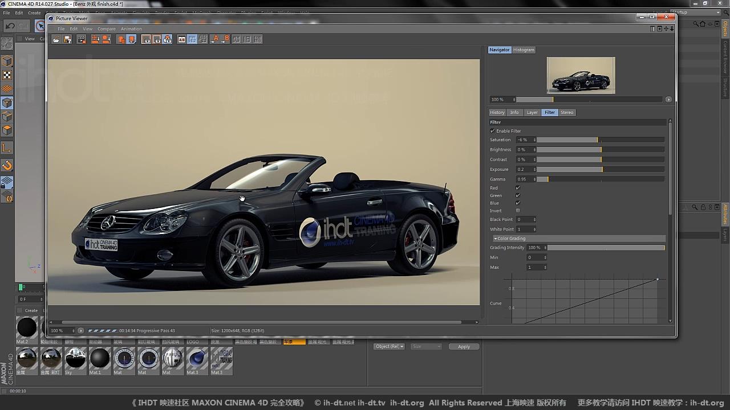Open the Edit menu in Picture Viewer

[x=74, y=28]
